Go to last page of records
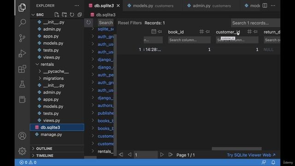Image resolution: width=295 pixels, height=166 pixels. tap(171, 155)
